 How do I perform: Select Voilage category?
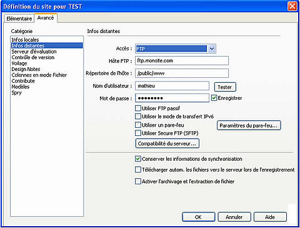[x=47, y=64]
